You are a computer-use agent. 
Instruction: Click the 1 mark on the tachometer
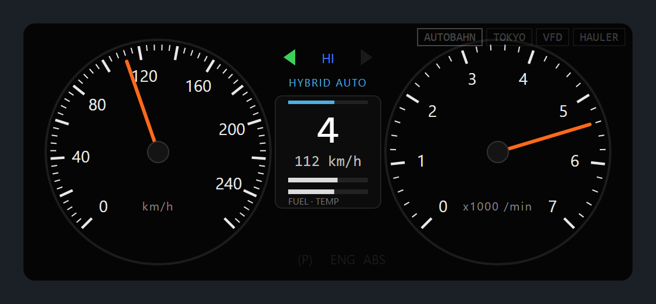(421, 161)
